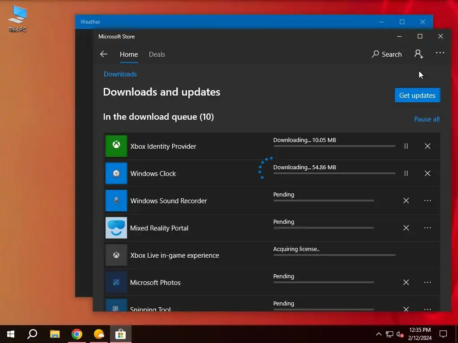Cancel the Microsoft Photos pending download

pyautogui.click(x=406, y=282)
